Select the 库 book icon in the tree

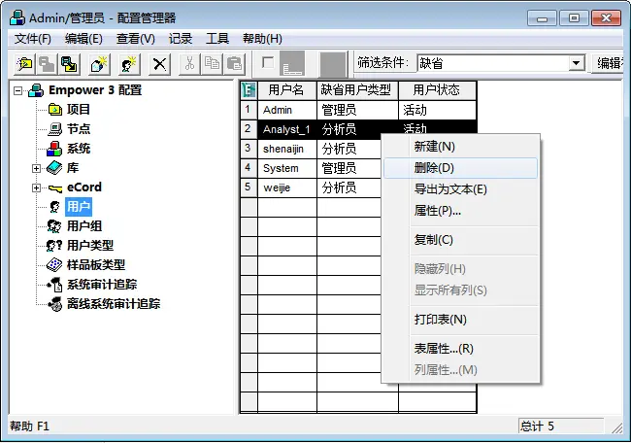coord(54,168)
